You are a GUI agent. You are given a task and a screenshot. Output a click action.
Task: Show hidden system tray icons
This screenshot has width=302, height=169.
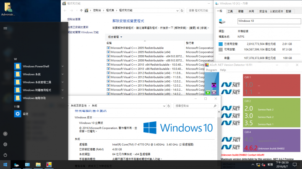253,165
